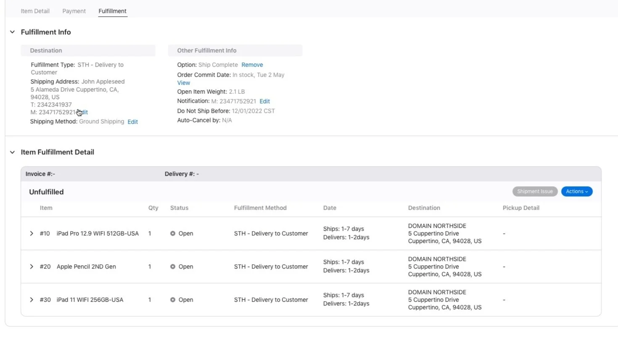Click Remove next to Ship Complete

click(252, 65)
